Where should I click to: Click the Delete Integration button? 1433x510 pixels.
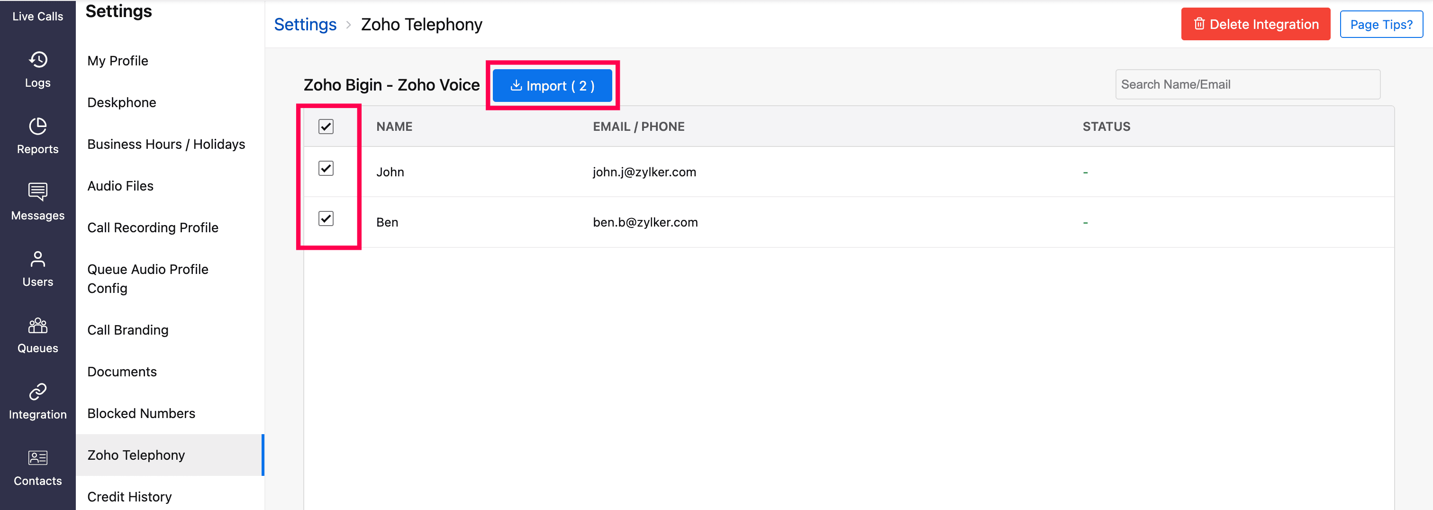pyautogui.click(x=1256, y=24)
